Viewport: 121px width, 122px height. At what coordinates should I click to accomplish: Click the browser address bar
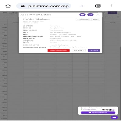44,6
